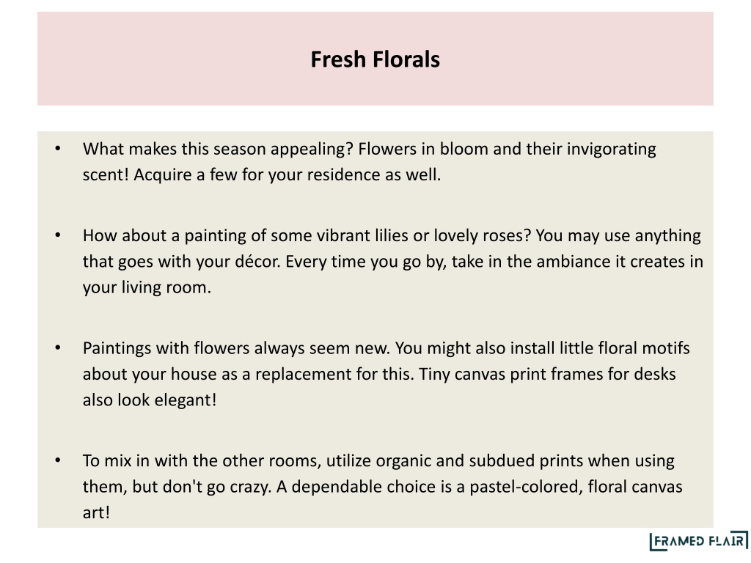Viewport: 751px width, 563px height.
Task: Click the paragraph starting 'To mix in with'
Action: [x=382, y=487]
